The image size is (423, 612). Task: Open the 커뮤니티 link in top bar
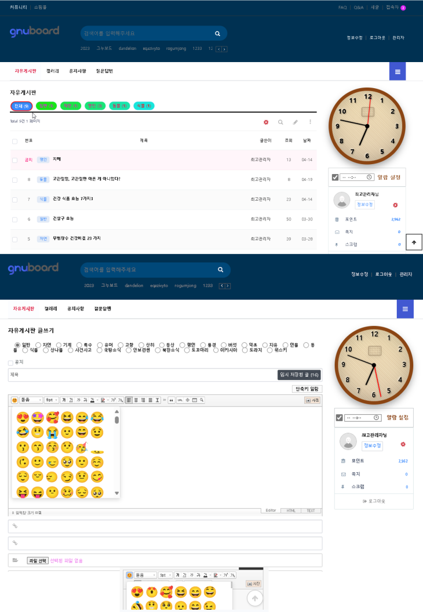[19, 7]
